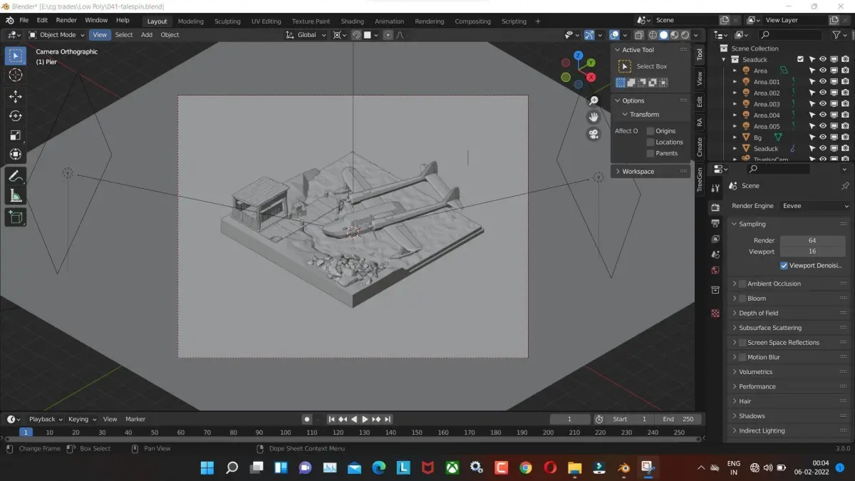
Task: Hide Bg object in viewport
Action: point(822,138)
